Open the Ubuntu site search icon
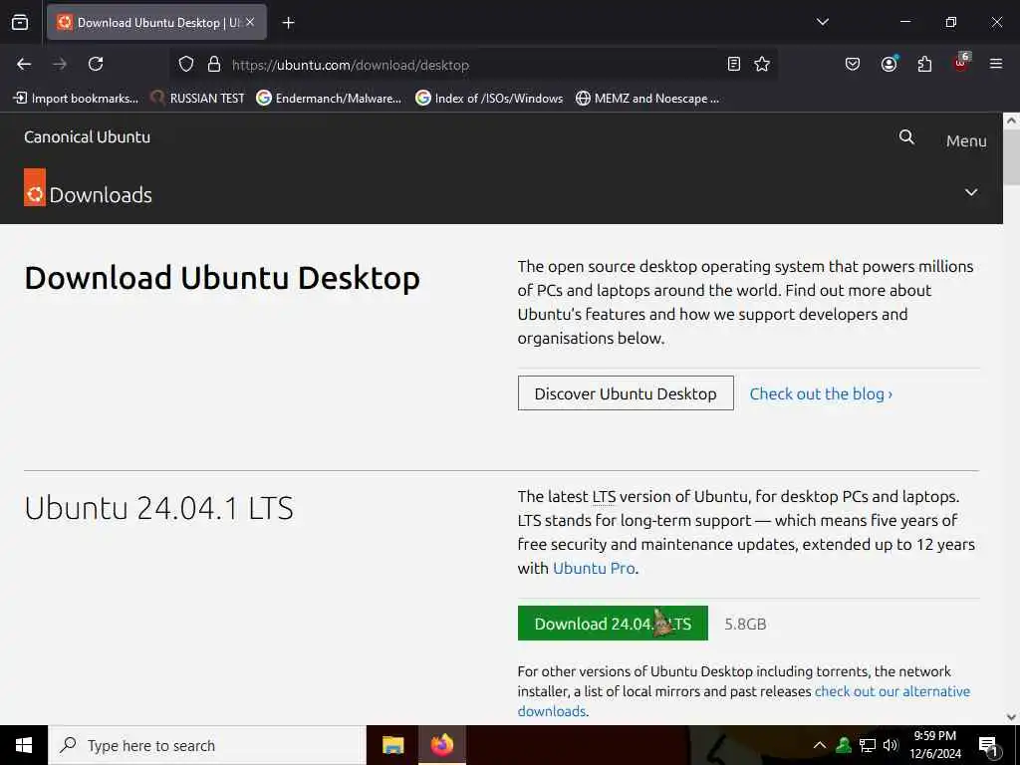 [906, 136]
